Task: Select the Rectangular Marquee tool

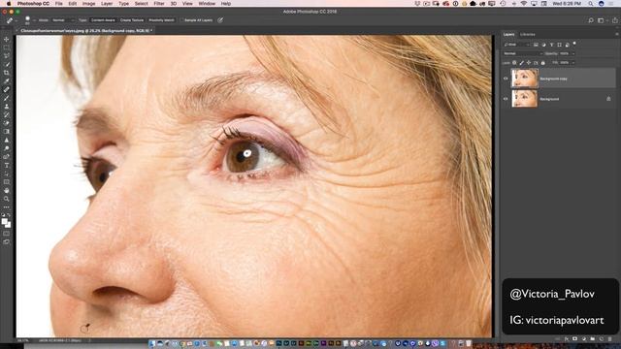Action: tap(7, 48)
